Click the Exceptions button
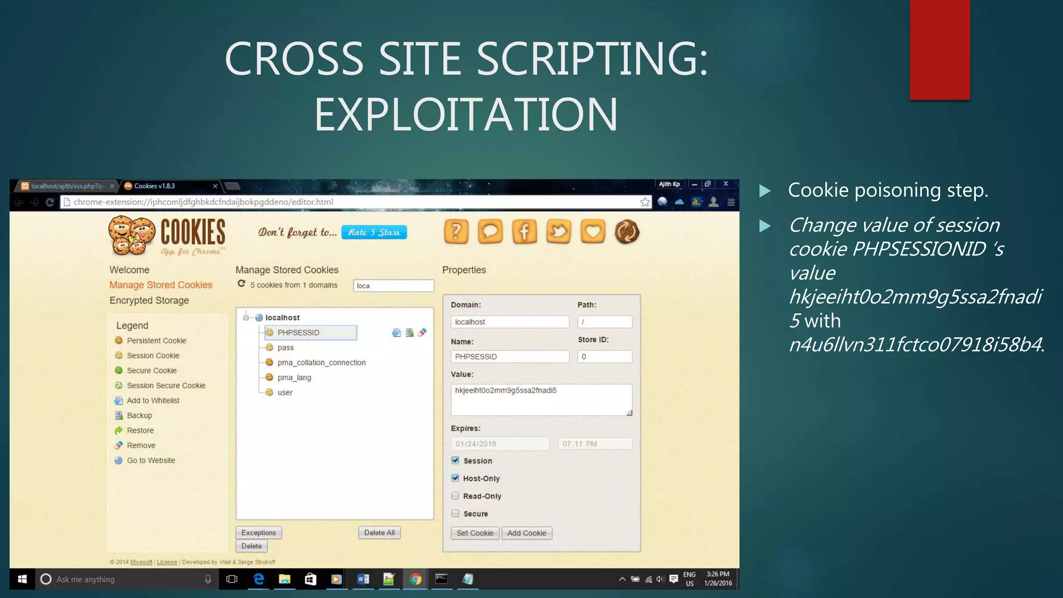Screen dimensions: 1063x598 (x=258, y=533)
